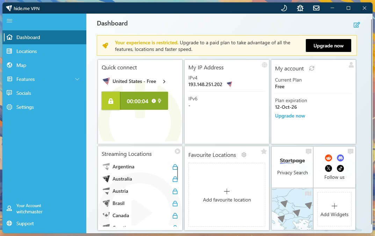Image resolution: width=375 pixels, height=236 pixels.
Task: Click the lightning bolt icon on timer
Action: 159,101
